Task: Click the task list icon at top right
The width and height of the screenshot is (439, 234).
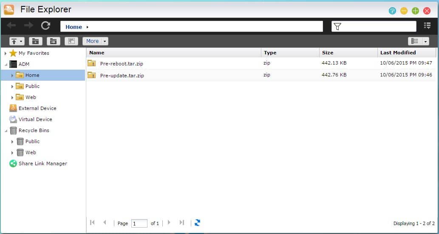Action: tap(427, 26)
